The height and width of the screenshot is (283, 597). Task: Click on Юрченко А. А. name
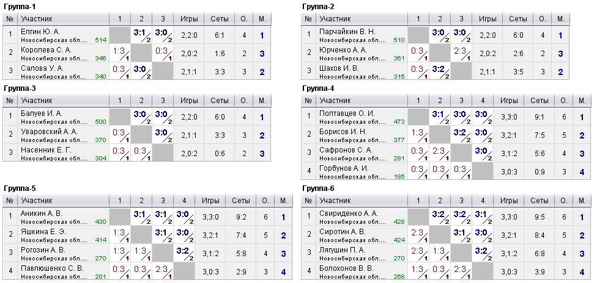(x=343, y=49)
